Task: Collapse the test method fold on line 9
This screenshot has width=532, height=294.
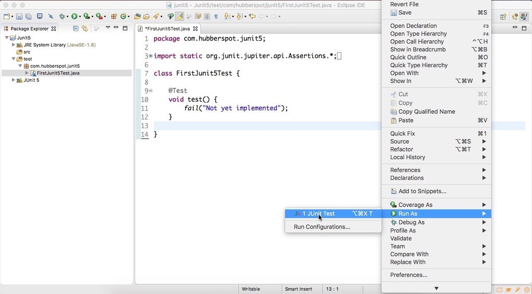Action: pyautogui.click(x=151, y=91)
